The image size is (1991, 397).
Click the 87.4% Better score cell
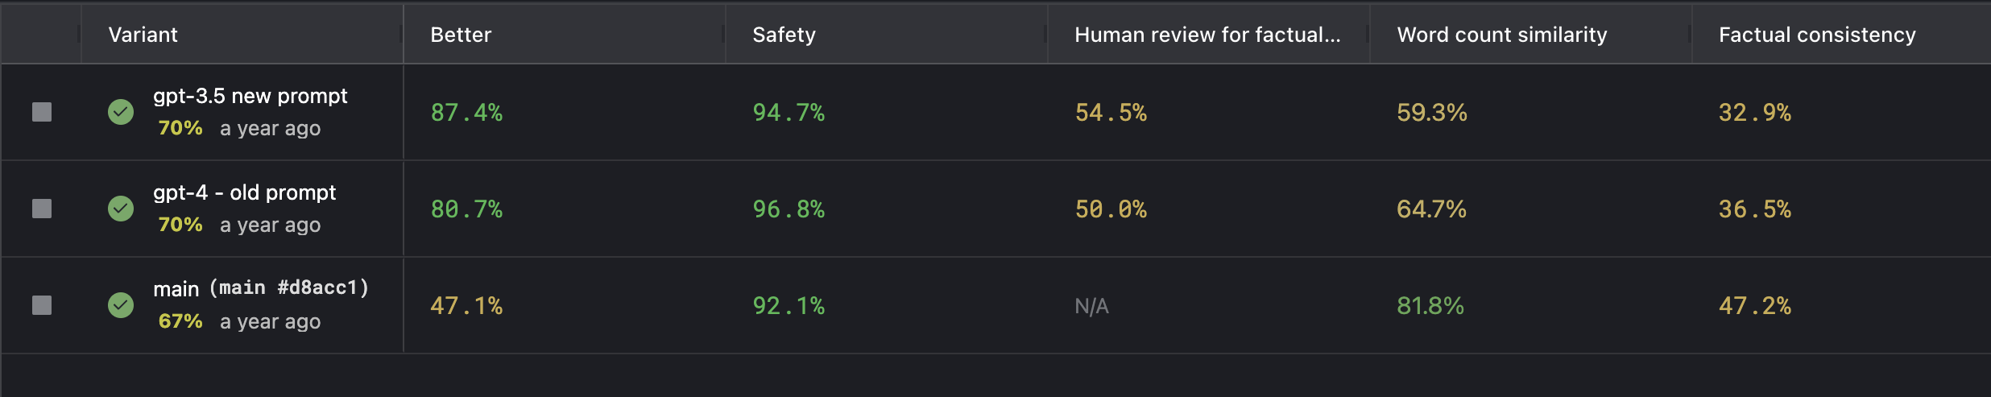click(x=466, y=112)
